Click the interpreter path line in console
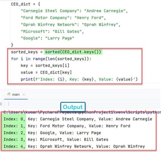Screen dimensions: 161x153 [82, 112]
